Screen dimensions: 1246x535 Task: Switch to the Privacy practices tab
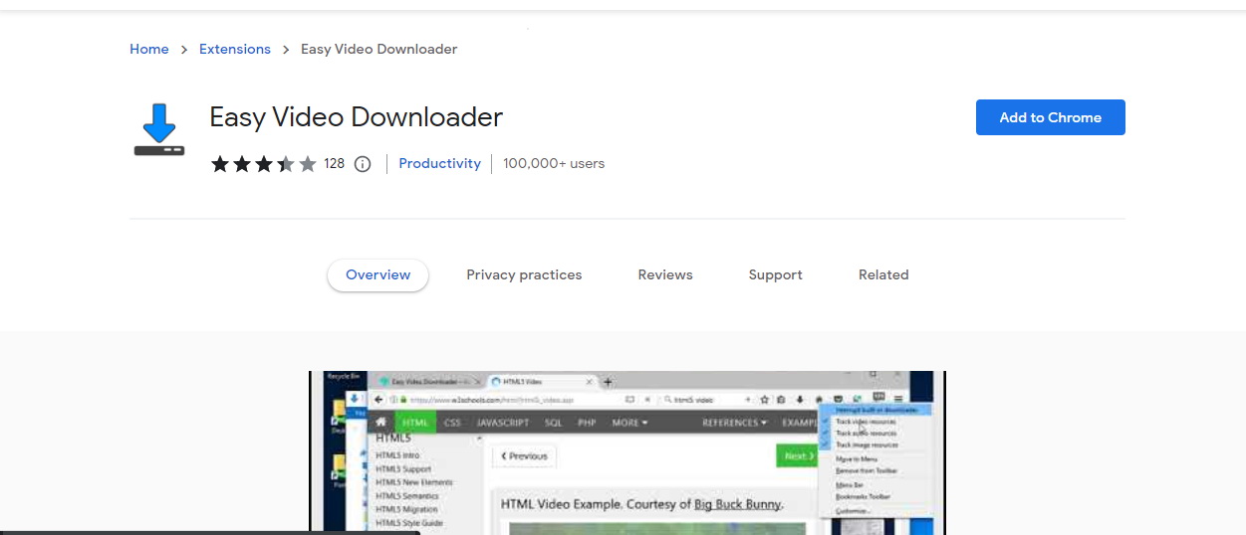524,275
